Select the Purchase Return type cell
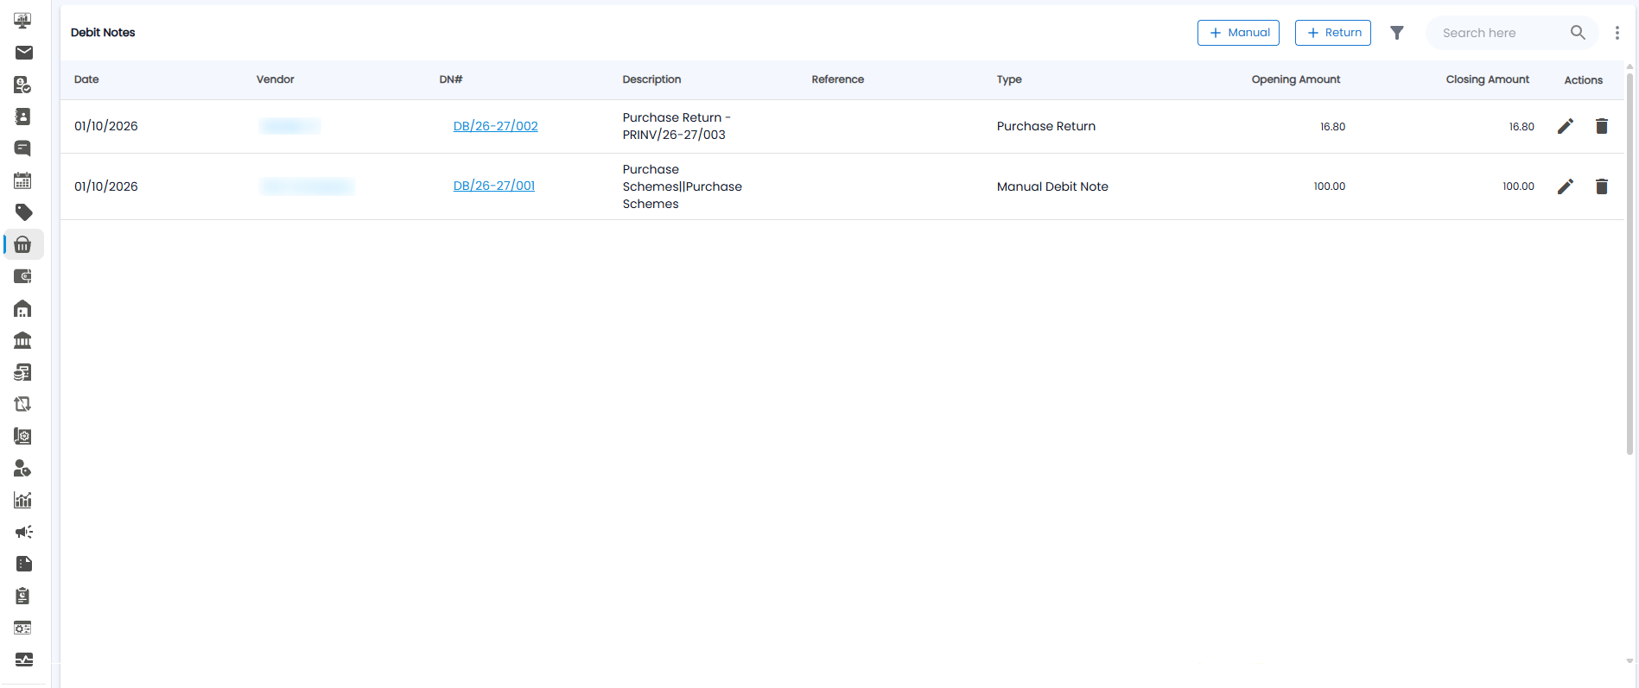Screen dimensions: 1639x688 tap(1046, 126)
